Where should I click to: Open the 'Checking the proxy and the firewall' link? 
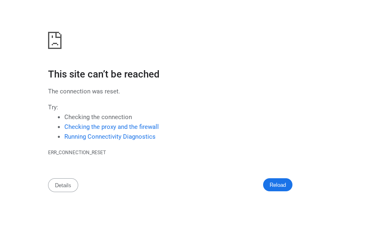(111, 127)
